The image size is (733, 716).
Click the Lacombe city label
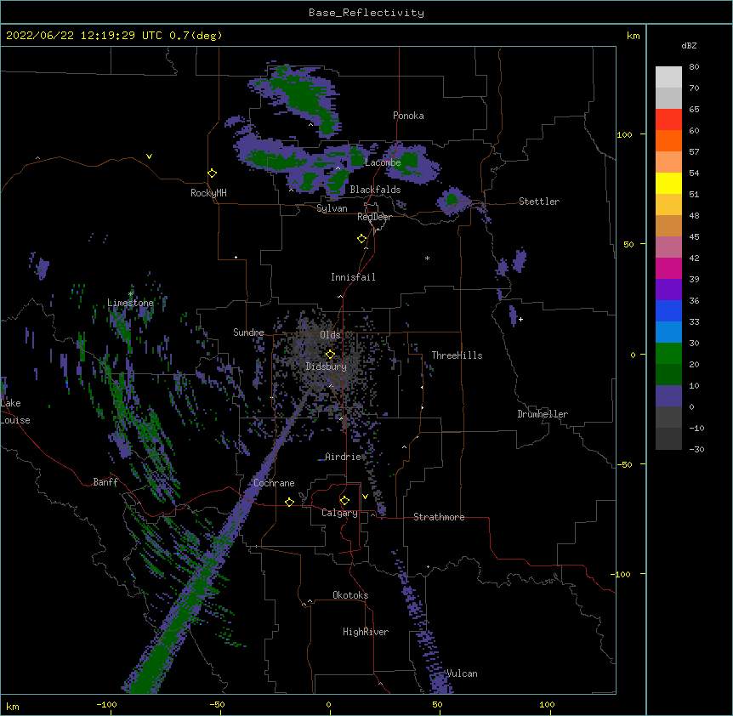click(383, 162)
